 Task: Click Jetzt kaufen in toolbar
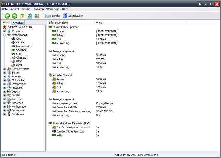point(73,16)
